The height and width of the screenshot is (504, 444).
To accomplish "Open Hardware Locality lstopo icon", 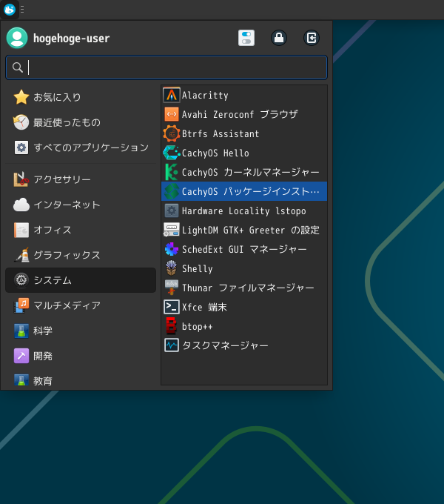I will 172,210.
